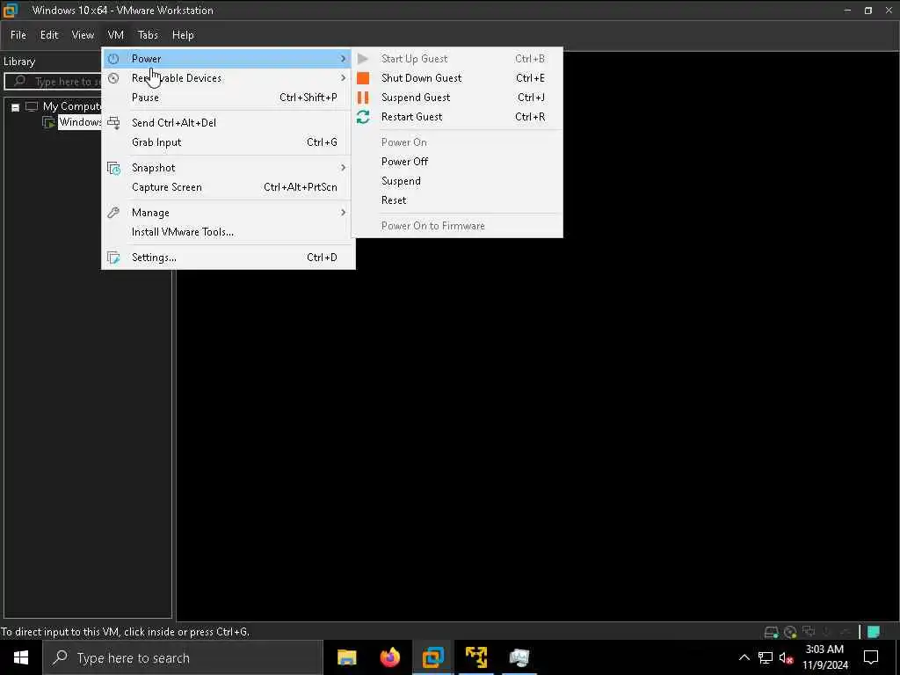This screenshot has width=900, height=675.
Task: Choose Grab Input from VM menu
Action: [x=228, y=142]
